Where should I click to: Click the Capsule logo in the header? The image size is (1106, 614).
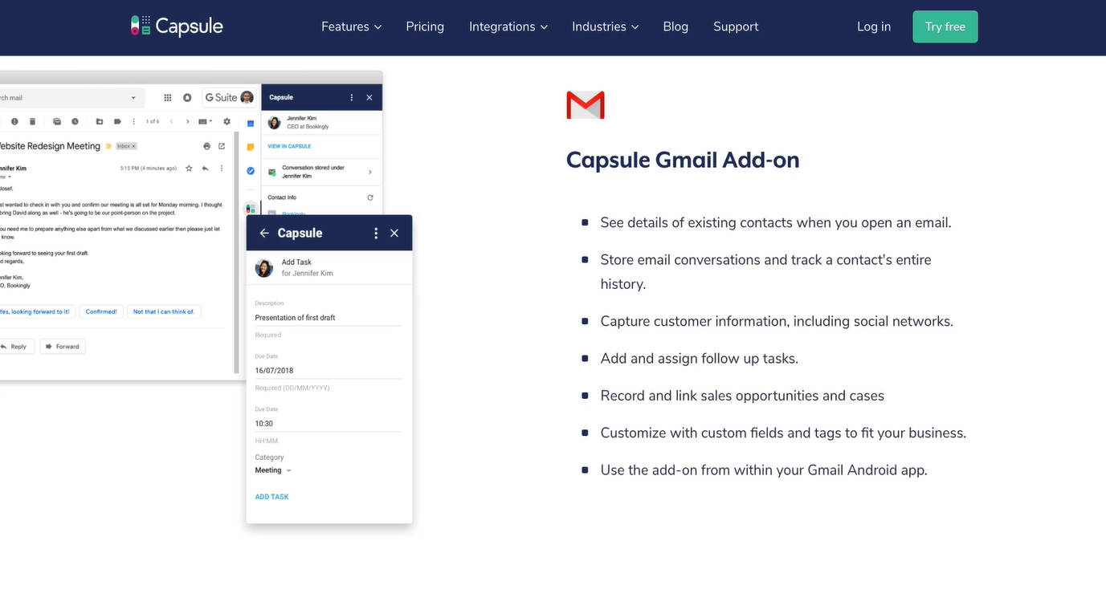[x=177, y=26]
